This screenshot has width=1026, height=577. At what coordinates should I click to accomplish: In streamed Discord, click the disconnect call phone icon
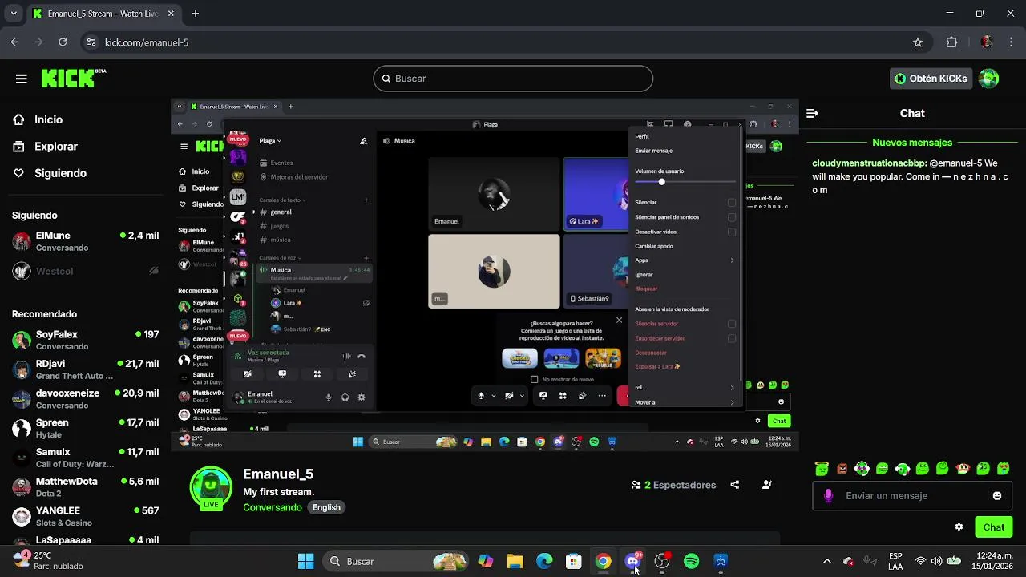[x=362, y=357]
